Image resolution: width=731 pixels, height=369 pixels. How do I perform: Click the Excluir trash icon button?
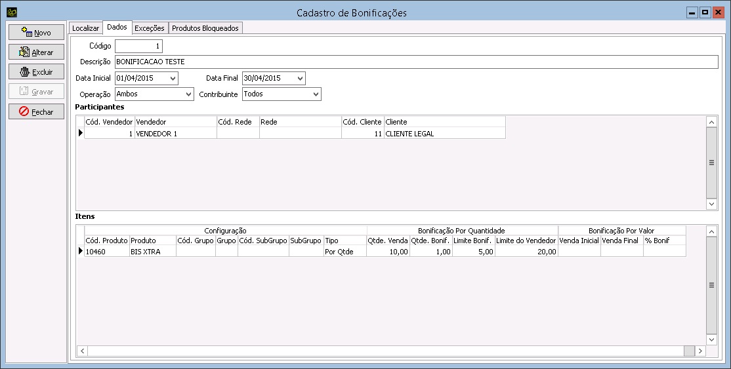(x=25, y=72)
